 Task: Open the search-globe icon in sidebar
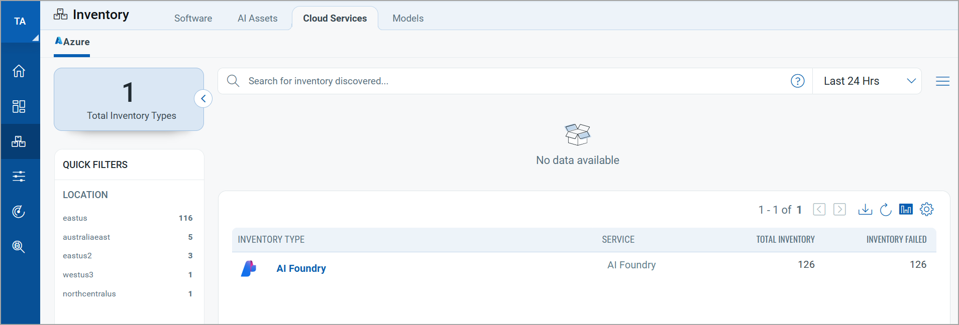[x=19, y=247]
